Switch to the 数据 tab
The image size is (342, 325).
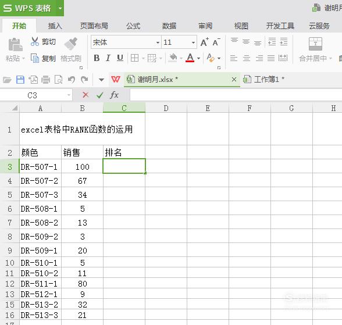tap(169, 26)
